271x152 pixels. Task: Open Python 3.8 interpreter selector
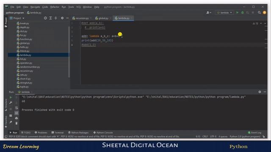point(245,137)
